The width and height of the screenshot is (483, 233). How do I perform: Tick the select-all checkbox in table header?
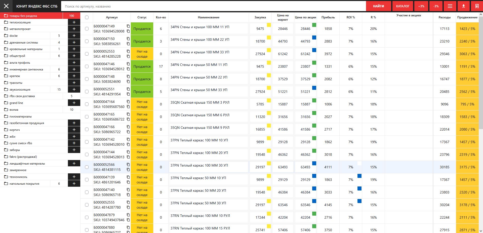coord(87,17)
